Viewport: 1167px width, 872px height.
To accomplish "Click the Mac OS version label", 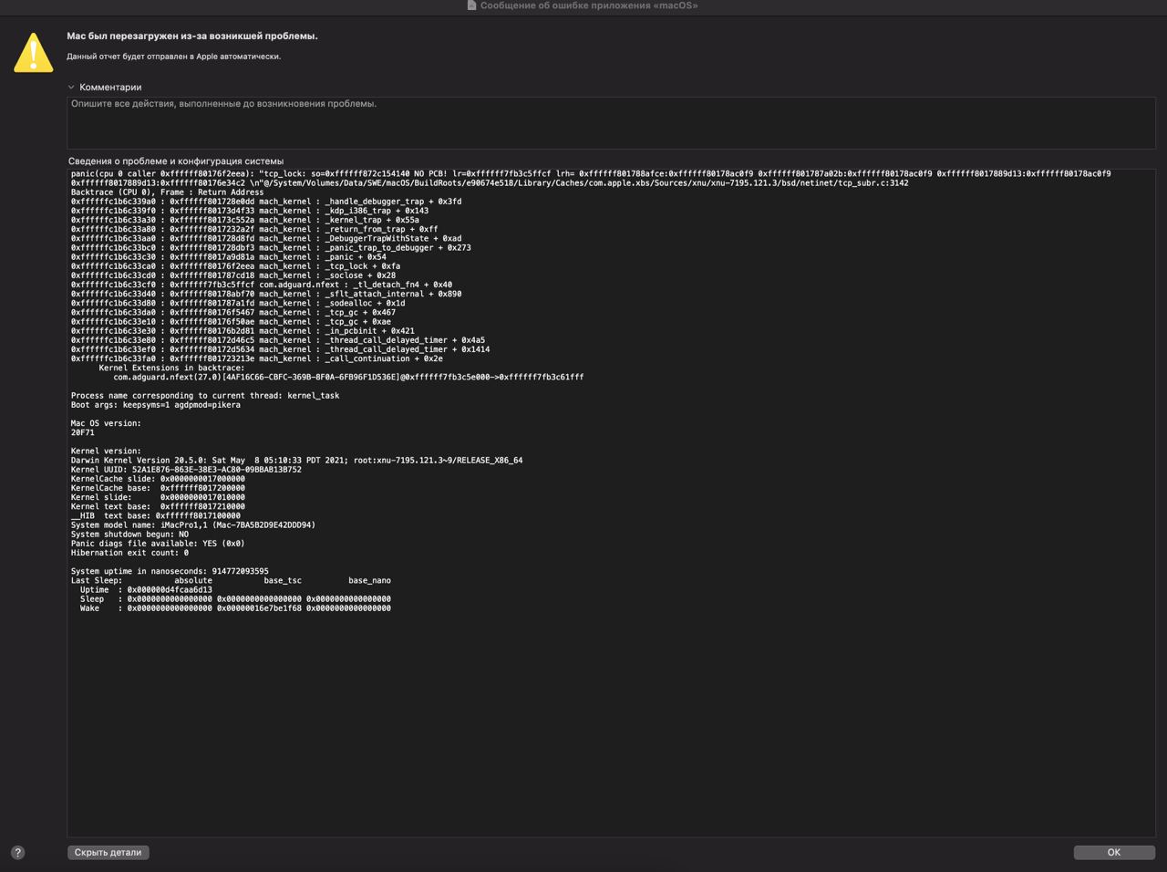I will click(x=106, y=423).
